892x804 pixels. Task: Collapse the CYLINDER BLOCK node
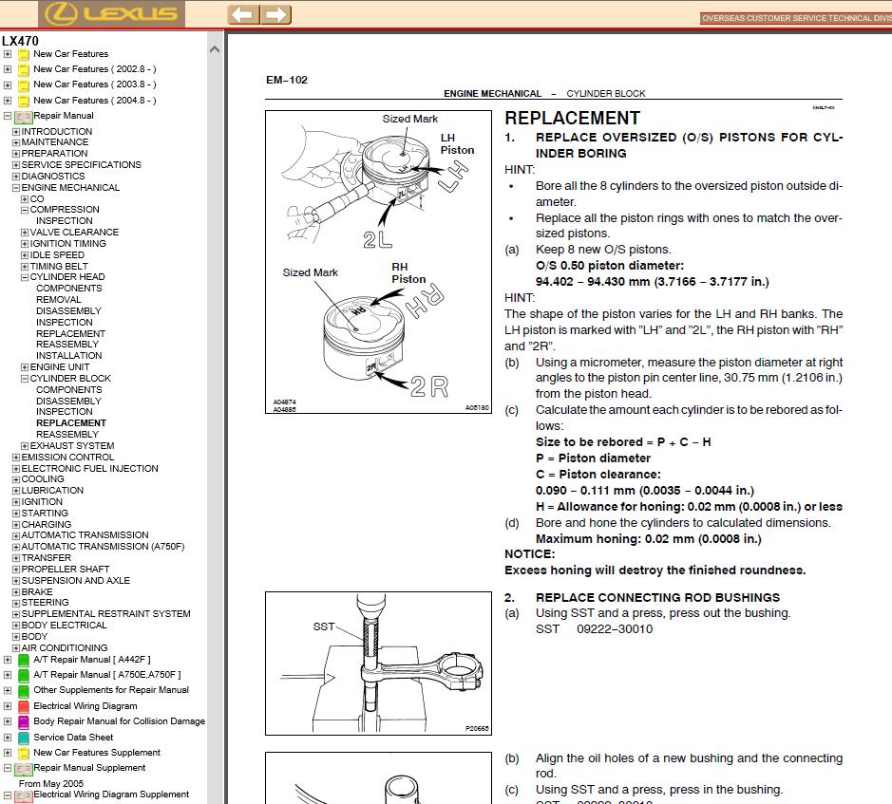point(25,379)
